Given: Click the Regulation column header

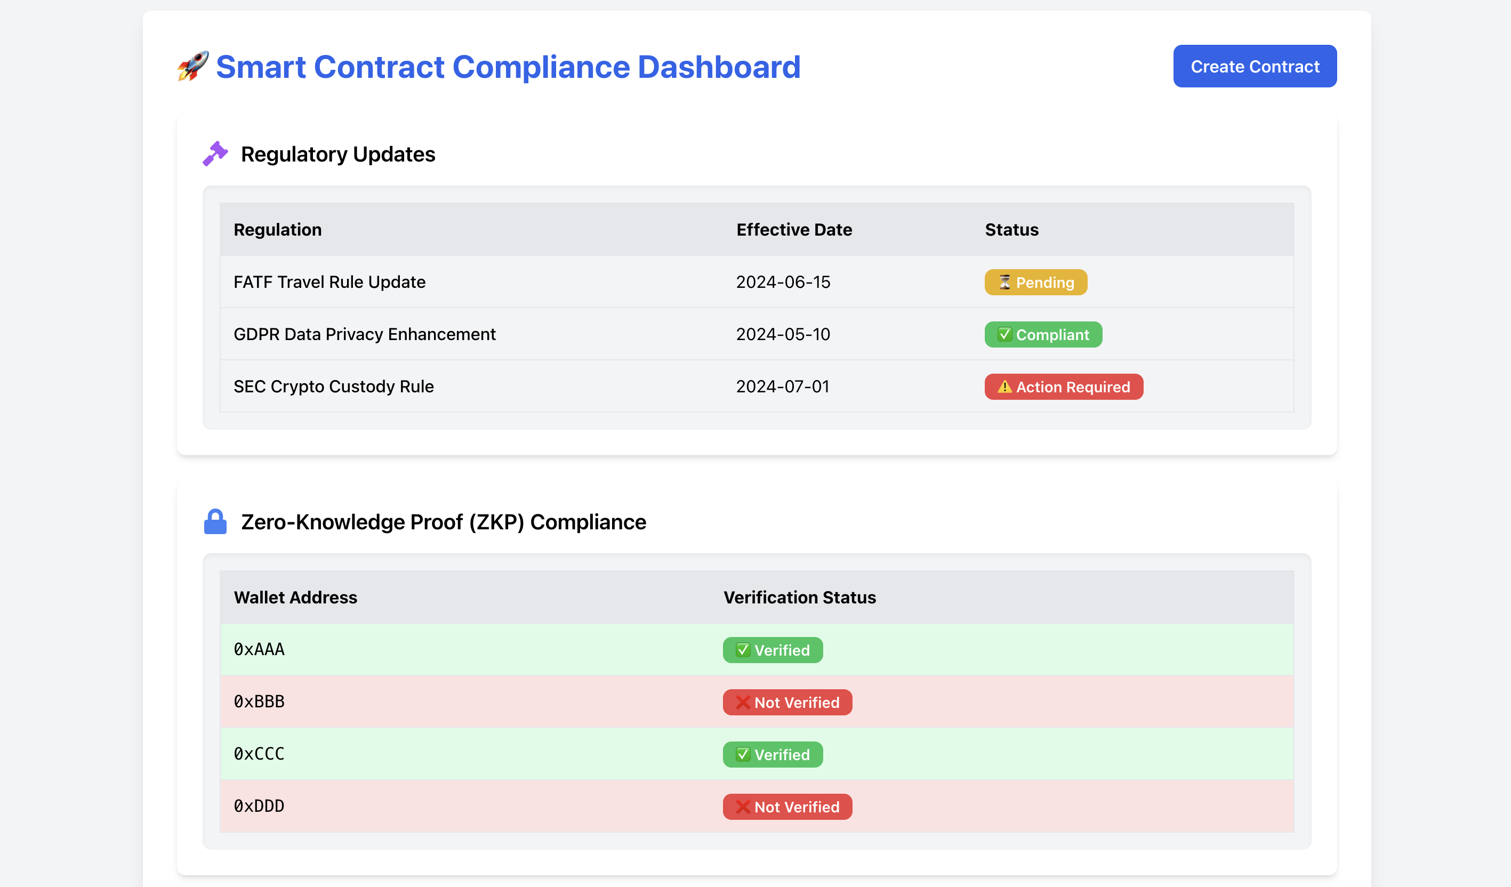Looking at the screenshot, I should pyautogui.click(x=278, y=230).
